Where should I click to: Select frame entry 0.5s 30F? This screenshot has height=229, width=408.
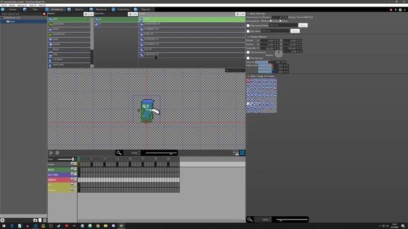pyautogui.click(x=192, y=50)
